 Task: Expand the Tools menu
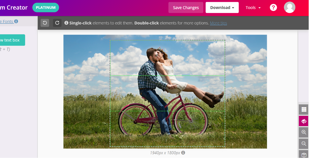[253, 7]
